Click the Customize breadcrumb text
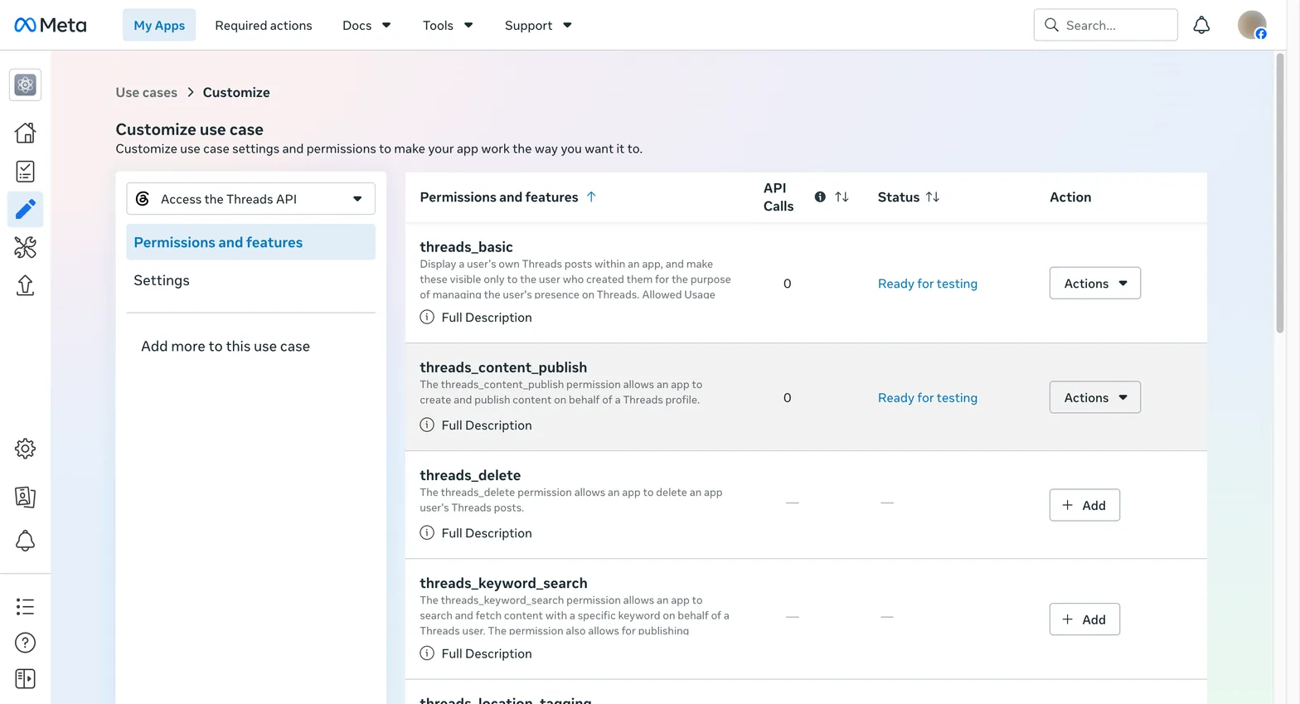This screenshot has width=1300, height=704. point(236,92)
